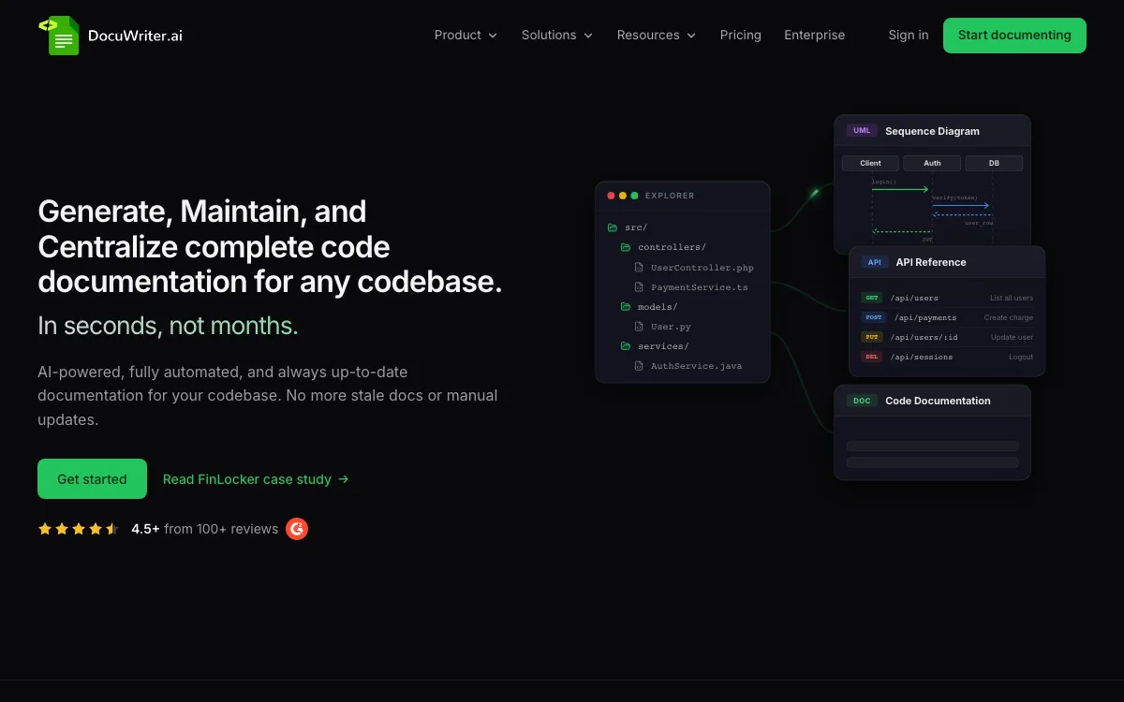The height and width of the screenshot is (702, 1124).
Task: Click the Client box in sequence diagram
Action: point(870,163)
